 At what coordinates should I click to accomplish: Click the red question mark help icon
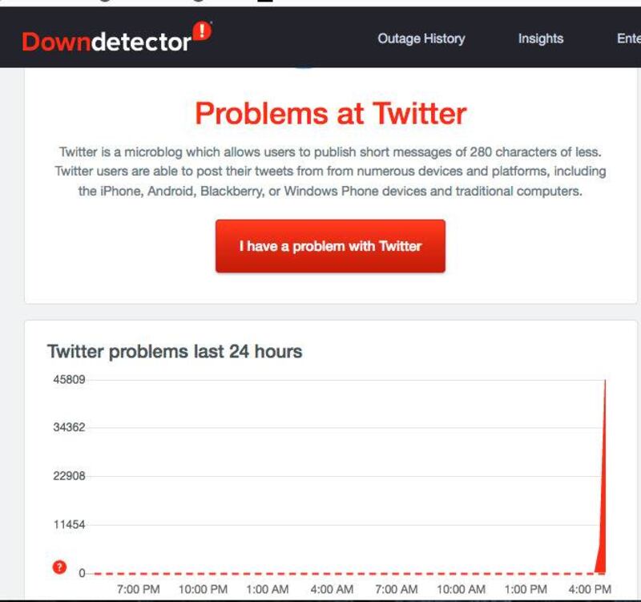[x=59, y=568]
